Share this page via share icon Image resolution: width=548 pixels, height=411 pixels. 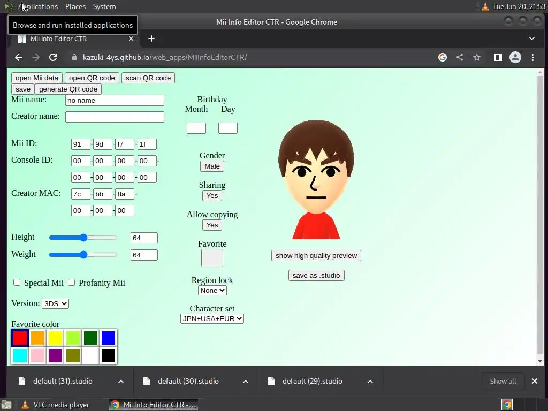click(460, 57)
